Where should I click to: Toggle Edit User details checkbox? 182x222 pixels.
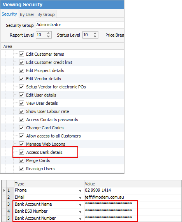(x=21, y=95)
